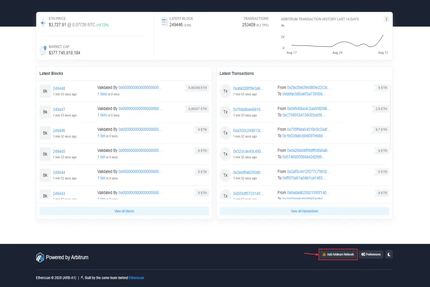
Task: Open From address 0x2bc0be2fe0869e22c3c
Action: coord(309,87)
